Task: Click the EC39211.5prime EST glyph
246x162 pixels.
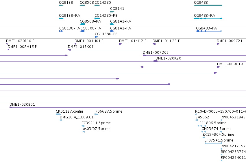Action: [x=83, y=126]
